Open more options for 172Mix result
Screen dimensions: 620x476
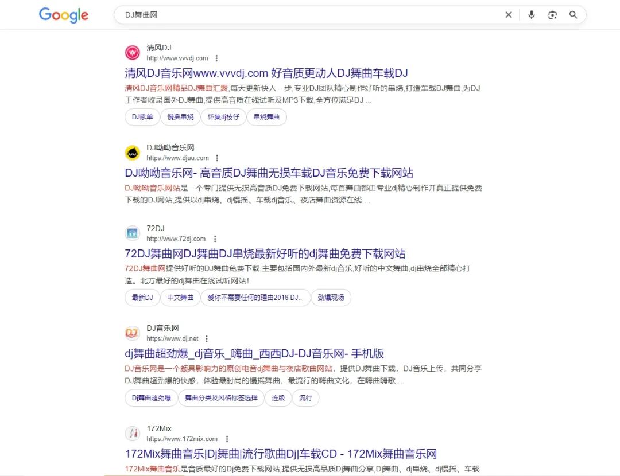227,439
